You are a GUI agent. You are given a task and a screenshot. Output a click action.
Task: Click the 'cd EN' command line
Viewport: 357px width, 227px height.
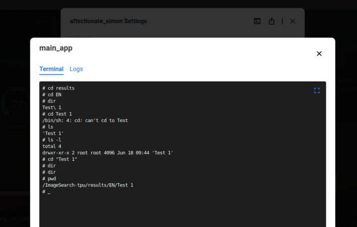pos(52,94)
